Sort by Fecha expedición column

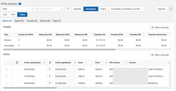(x=75, y=63)
